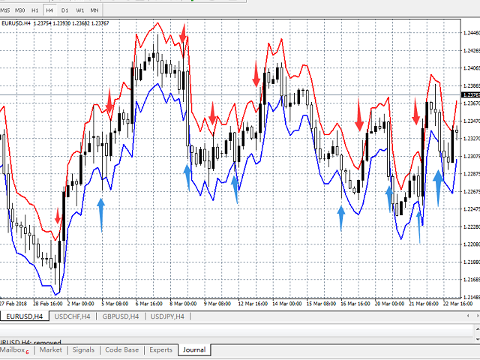Switch to USDJPY,H4 chart tab

click(167, 316)
